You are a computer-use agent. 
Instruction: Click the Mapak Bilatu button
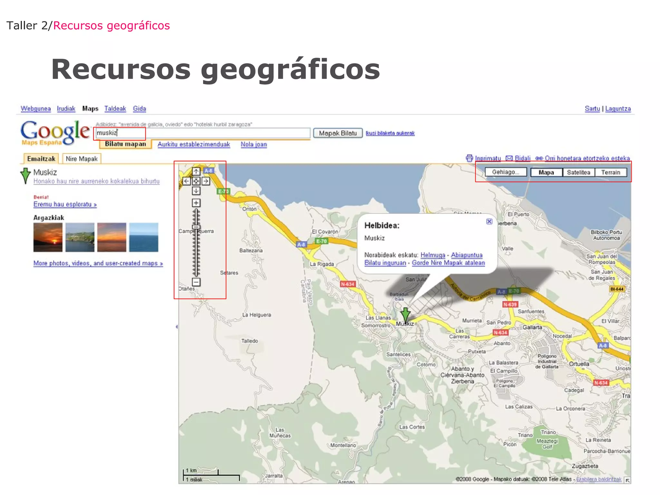pyautogui.click(x=338, y=133)
